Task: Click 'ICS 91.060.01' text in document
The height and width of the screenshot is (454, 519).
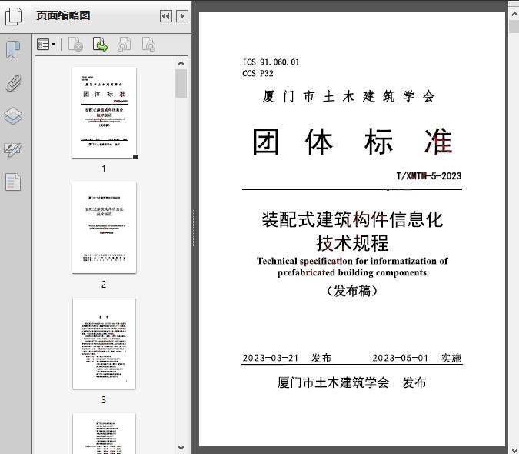Action: [271, 62]
